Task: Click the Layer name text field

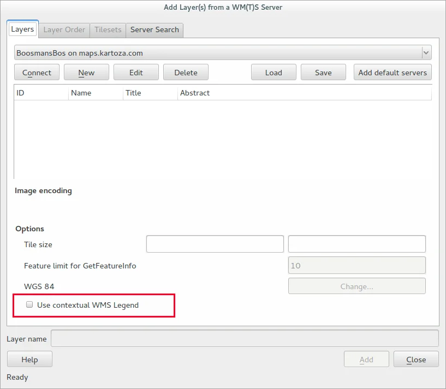Action: pyautogui.click(x=245, y=338)
